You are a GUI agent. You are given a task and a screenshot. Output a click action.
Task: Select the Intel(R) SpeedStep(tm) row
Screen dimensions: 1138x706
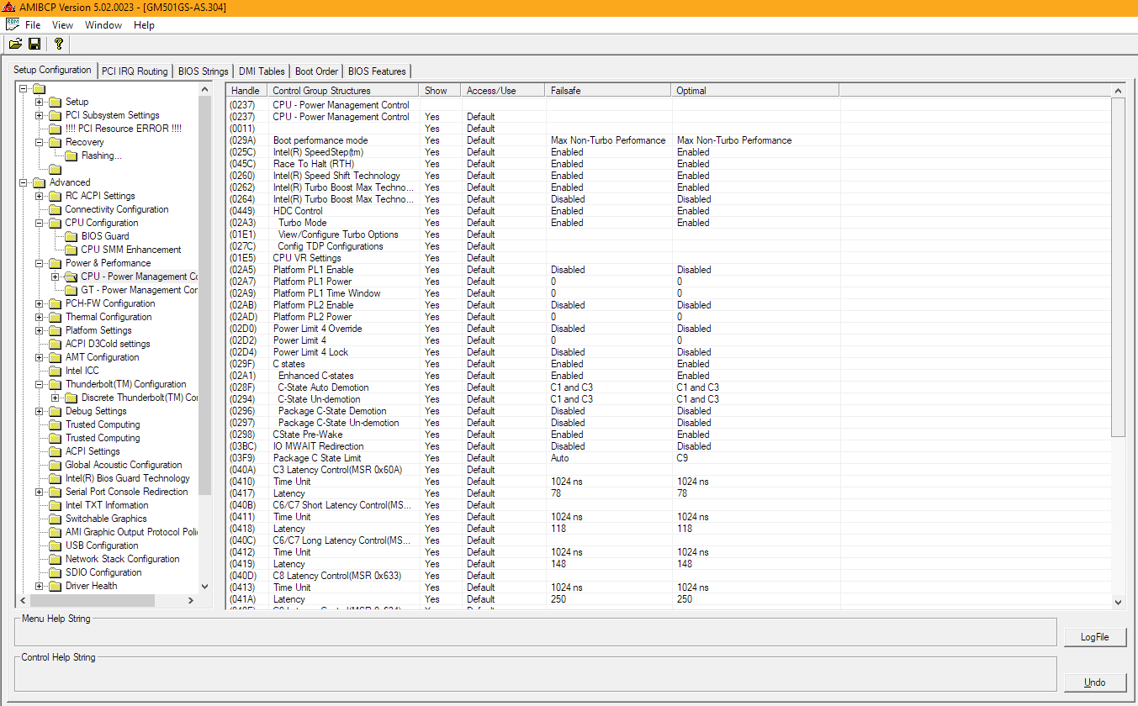point(669,152)
